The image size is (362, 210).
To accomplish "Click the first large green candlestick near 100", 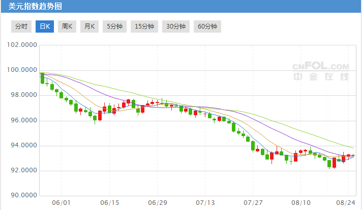I will pyautogui.click(x=42, y=78).
